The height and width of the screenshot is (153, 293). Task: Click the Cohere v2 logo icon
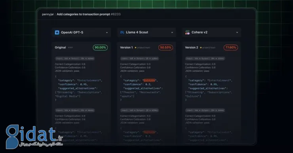(187, 32)
